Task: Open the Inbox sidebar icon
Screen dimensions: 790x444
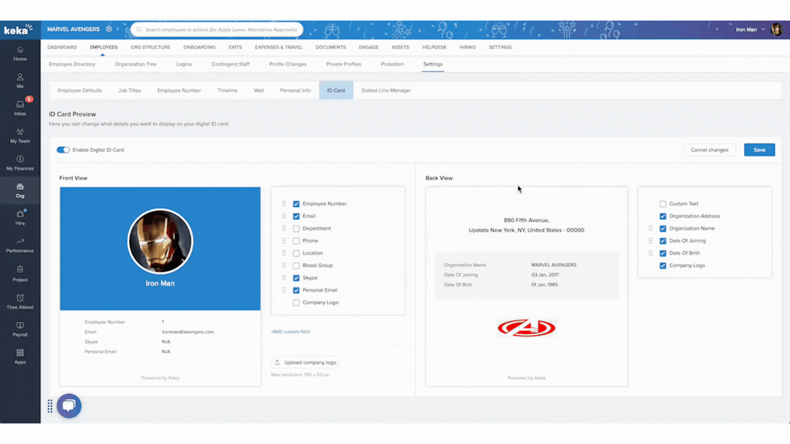Action: (20, 105)
